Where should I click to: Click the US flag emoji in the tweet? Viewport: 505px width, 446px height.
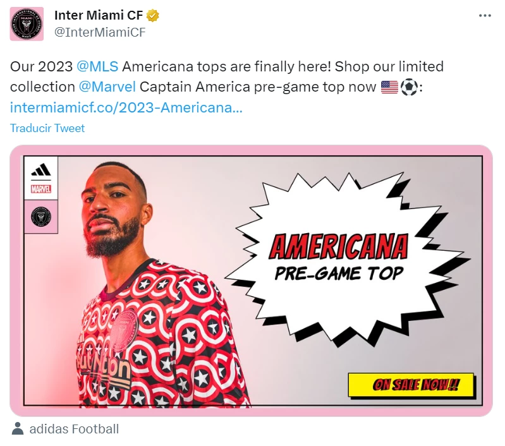coord(389,87)
